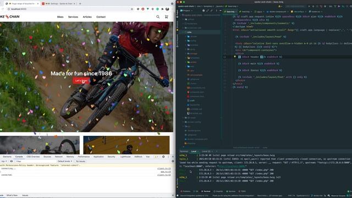Open the Network tab
This screenshot has width=352, height=198.
tap(59, 157)
